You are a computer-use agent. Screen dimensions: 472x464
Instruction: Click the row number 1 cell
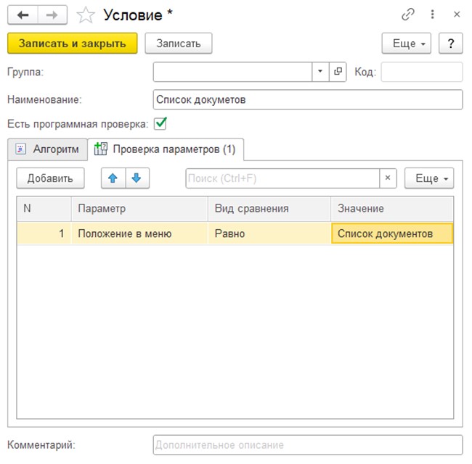44,233
